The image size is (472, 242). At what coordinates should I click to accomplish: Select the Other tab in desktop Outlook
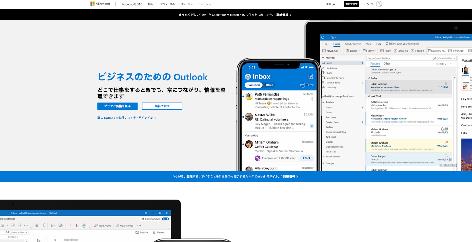click(387, 64)
